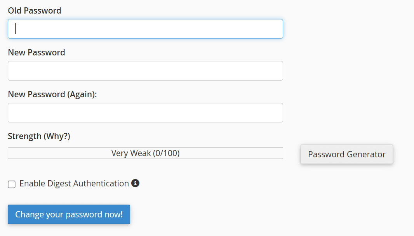Click the 'New Password (Again):' label
The height and width of the screenshot is (236, 414).
coord(52,95)
